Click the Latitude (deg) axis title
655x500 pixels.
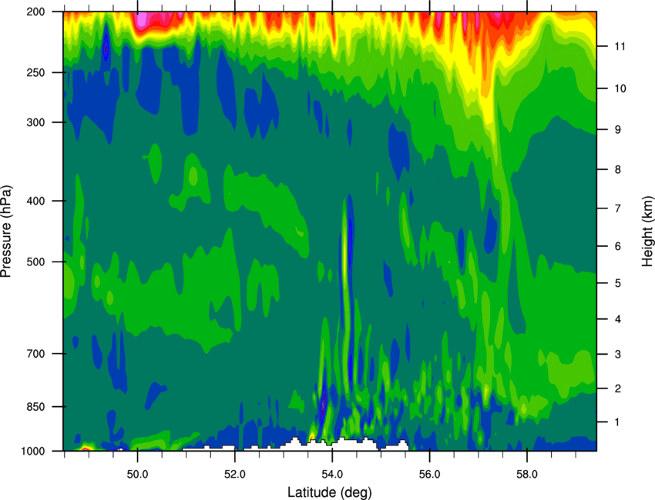click(330, 492)
